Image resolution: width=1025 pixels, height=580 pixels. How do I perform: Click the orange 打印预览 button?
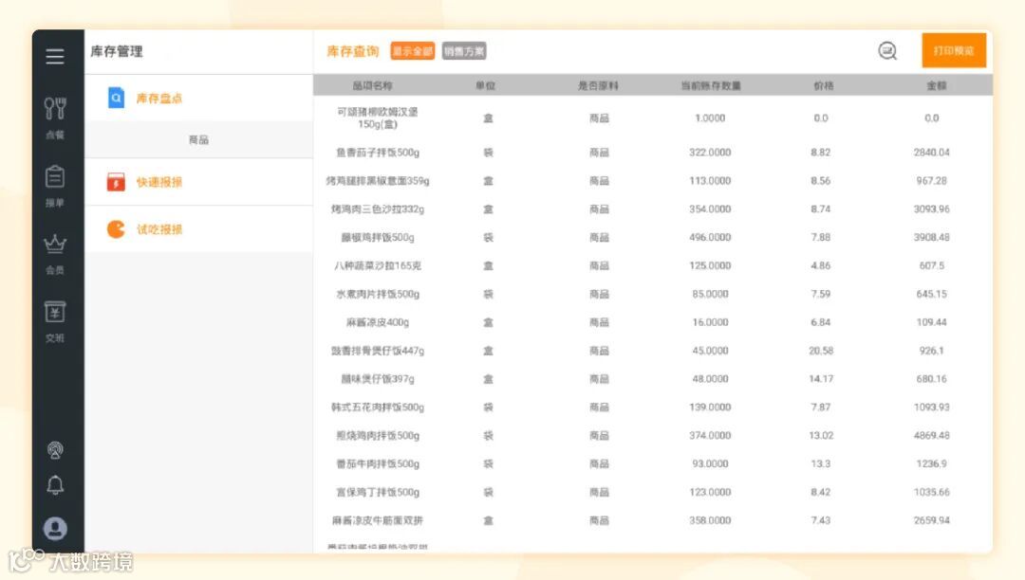click(x=954, y=50)
